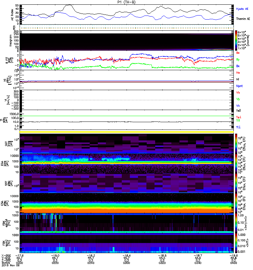The image size is (253, 270).
Task: Click the 0220 time tick label
Action: pyautogui.click(x=55, y=263)
